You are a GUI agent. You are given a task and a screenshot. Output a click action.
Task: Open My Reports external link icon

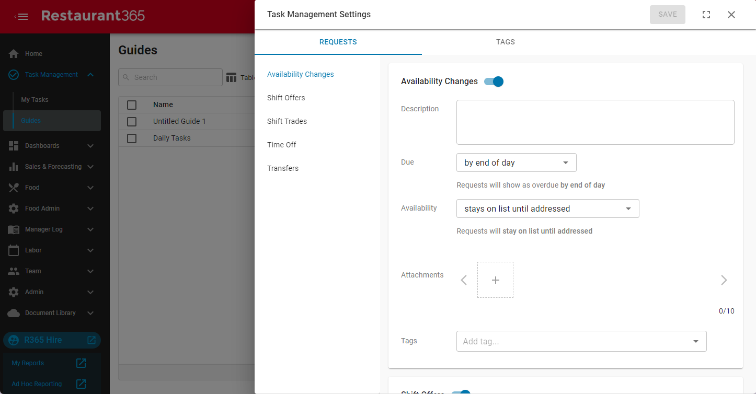pos(81,363)
